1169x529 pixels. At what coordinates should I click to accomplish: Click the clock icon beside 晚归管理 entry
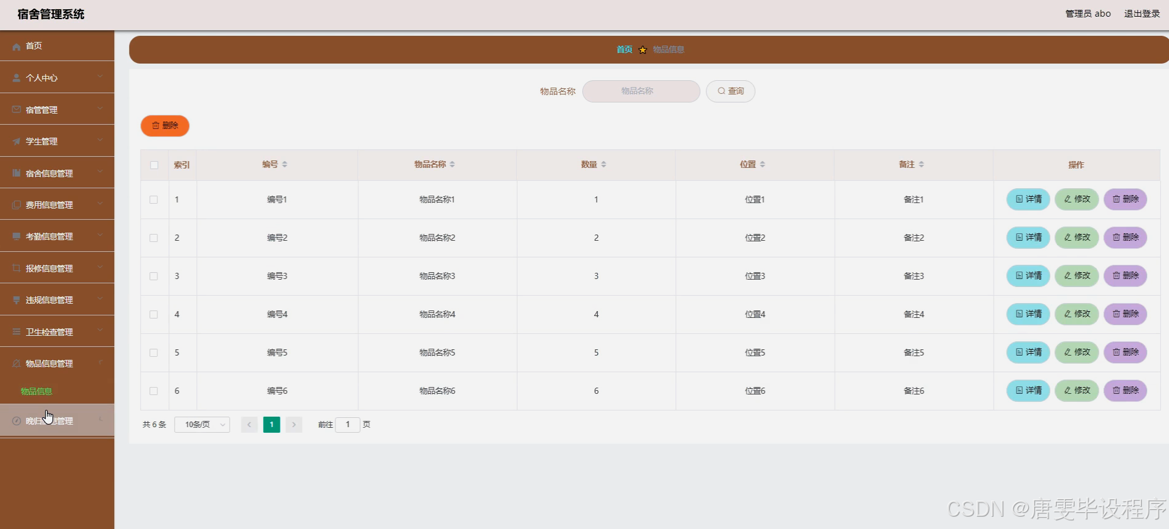(x=17, y=421)
